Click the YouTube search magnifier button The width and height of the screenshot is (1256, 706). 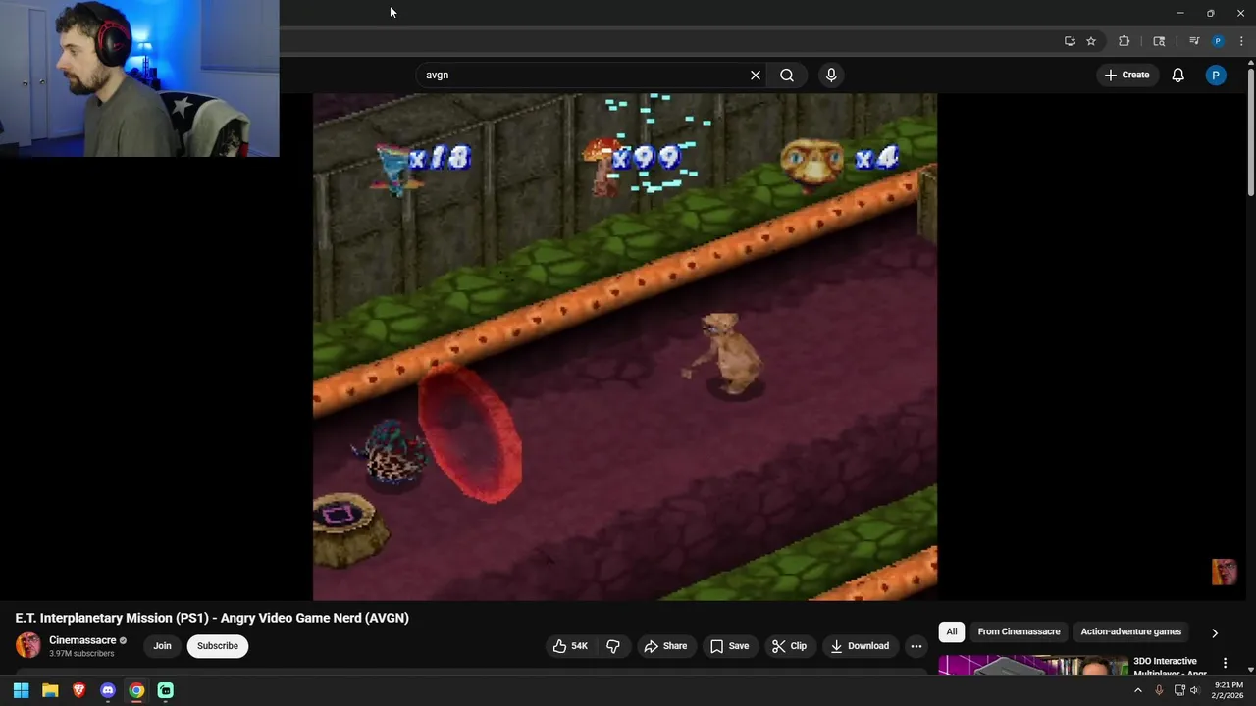pyautogui.click(x=787, y=75)
